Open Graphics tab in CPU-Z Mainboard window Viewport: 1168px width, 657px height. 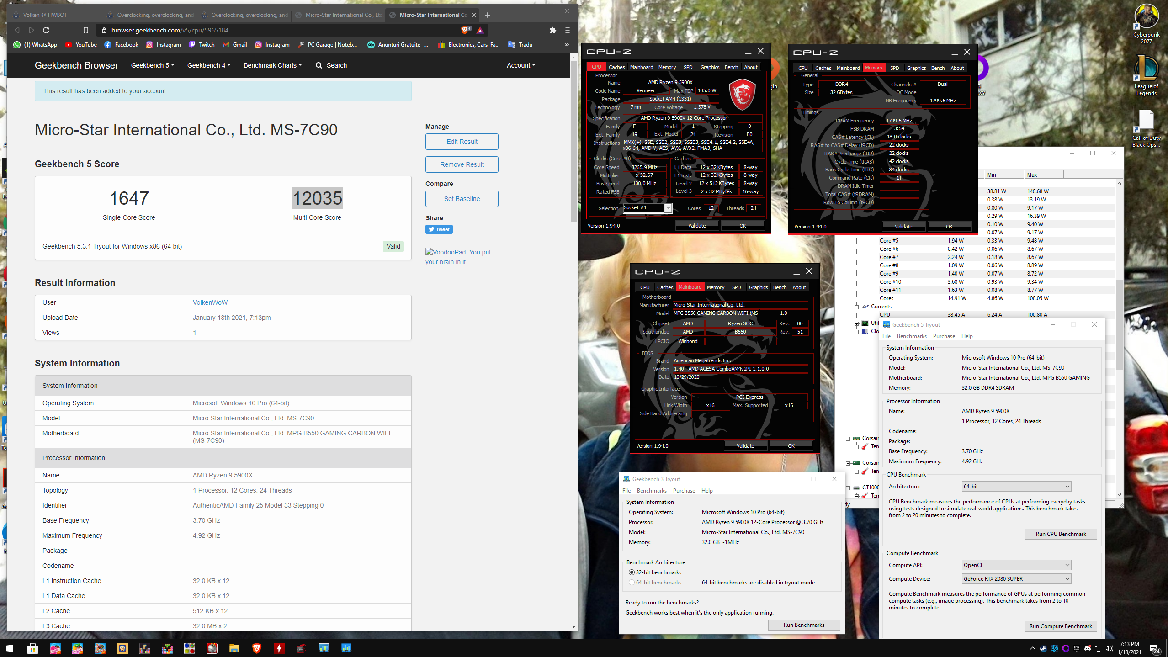(x=758, y=287)
